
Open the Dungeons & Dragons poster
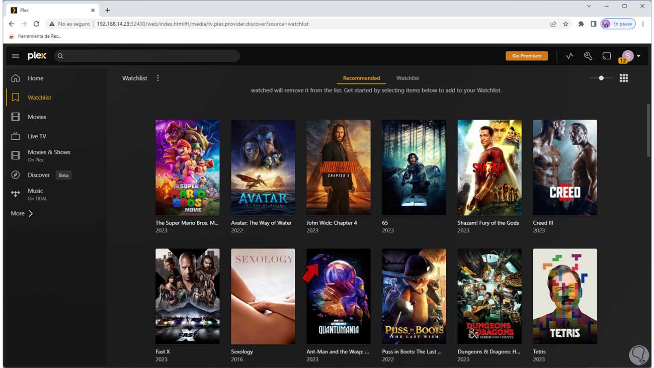(x=489, y=296)
